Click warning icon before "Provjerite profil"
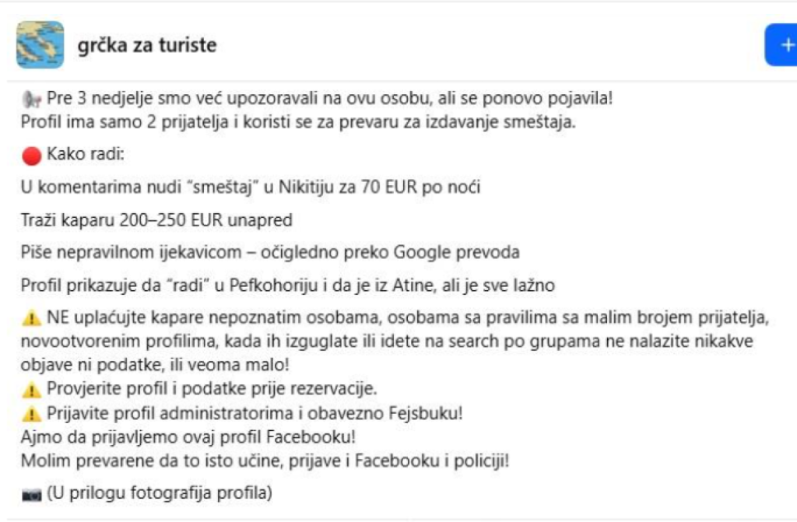The height and width of the screenshot is (522, 797). [32, 388]
